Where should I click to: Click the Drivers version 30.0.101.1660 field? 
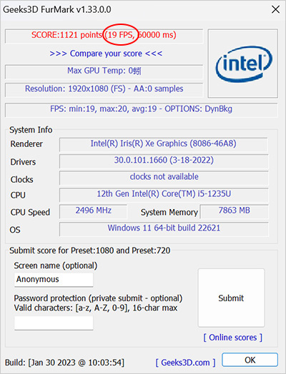[x=164, y=161]
